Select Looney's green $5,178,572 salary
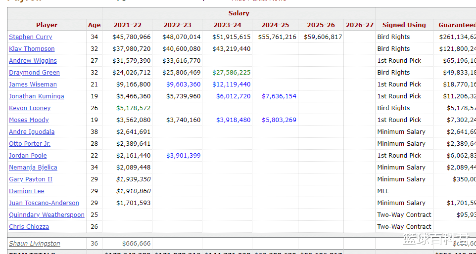 133,108
